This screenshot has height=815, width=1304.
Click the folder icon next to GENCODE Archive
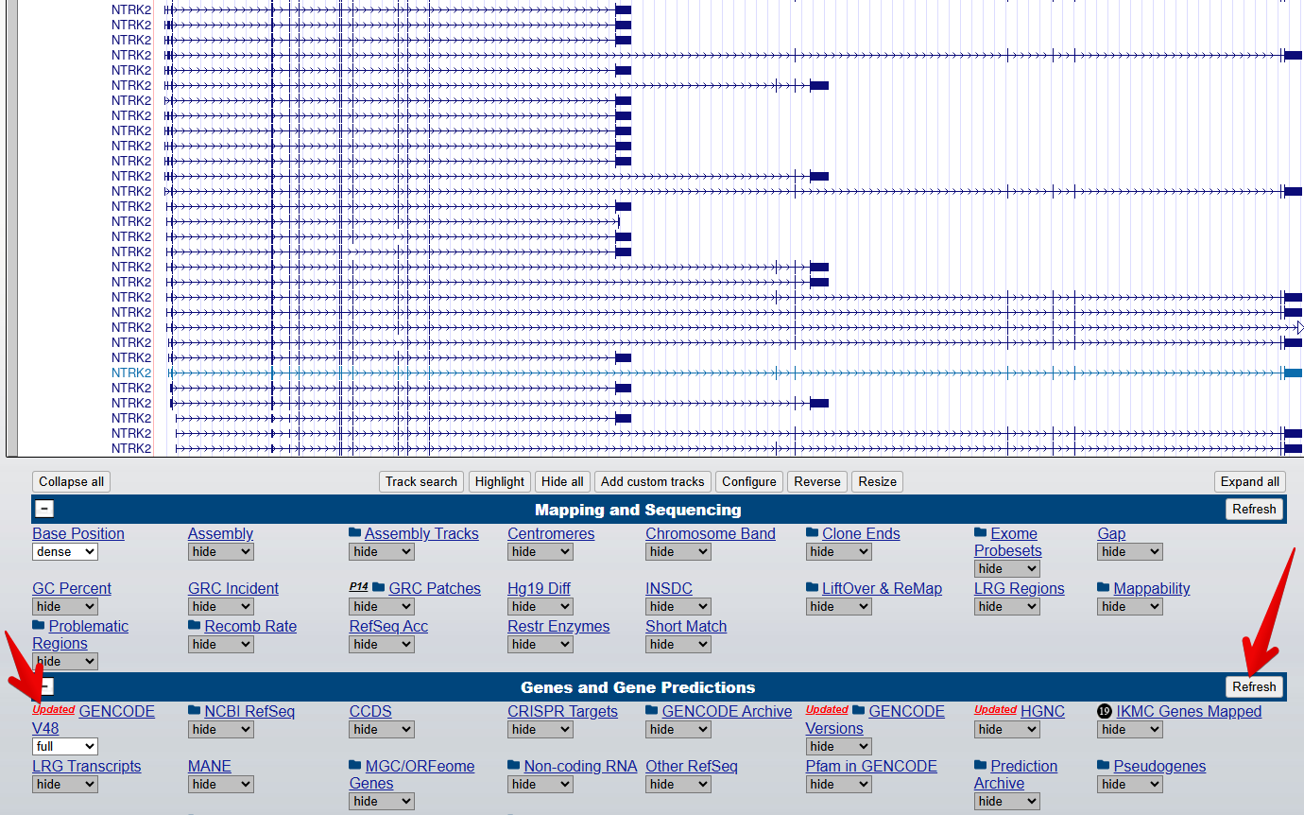click(652, 711)
